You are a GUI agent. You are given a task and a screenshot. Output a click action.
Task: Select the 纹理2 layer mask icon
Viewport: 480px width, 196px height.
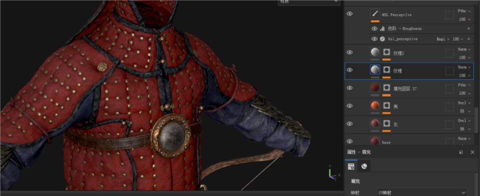(387, 53)
